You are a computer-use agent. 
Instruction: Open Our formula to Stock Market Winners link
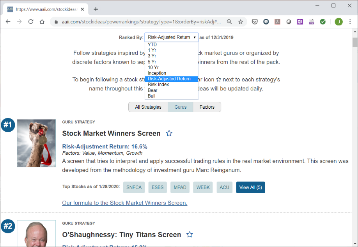click(125, 203)
